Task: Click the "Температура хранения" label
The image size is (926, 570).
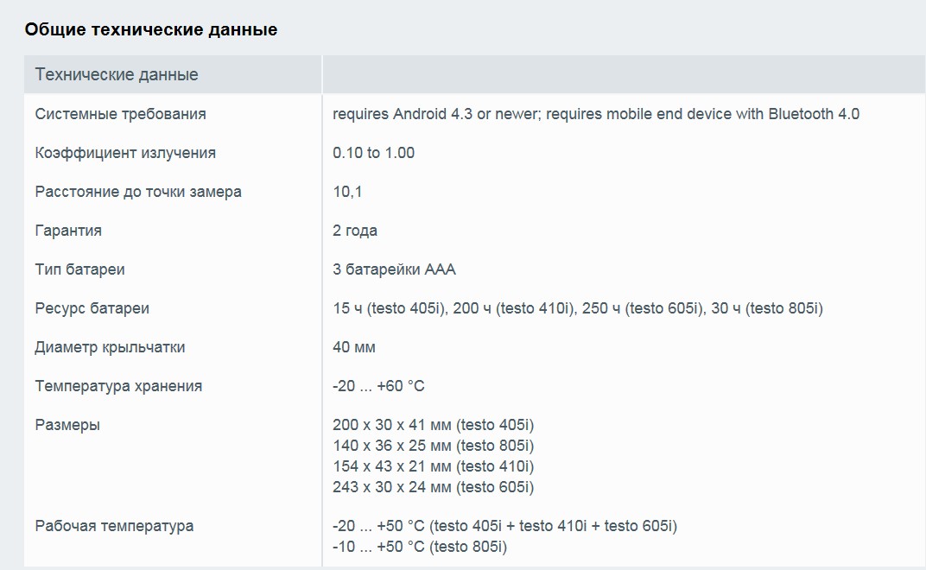Action: 118,386
